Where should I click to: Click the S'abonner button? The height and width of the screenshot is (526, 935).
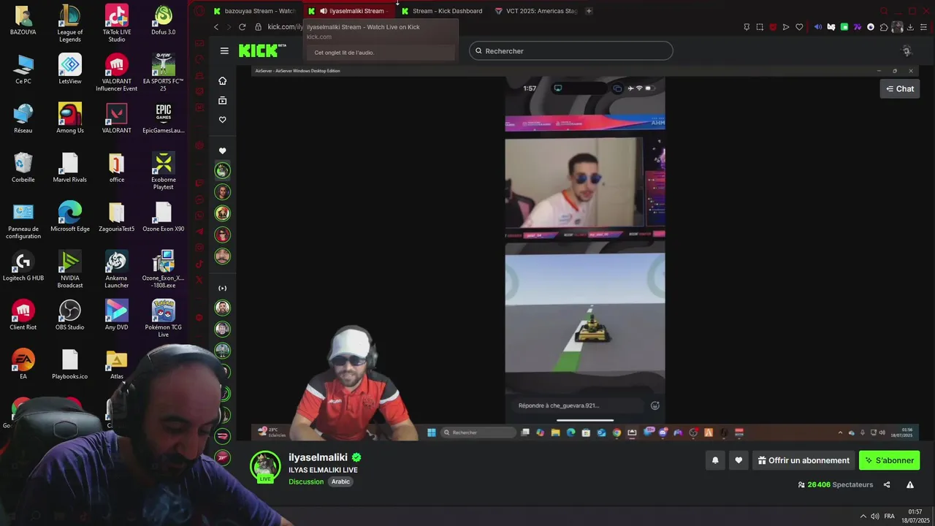pos(889,460)
